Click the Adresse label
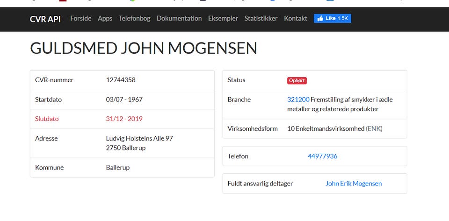Viewport: 449px width, 221px height. coord(46,138)
